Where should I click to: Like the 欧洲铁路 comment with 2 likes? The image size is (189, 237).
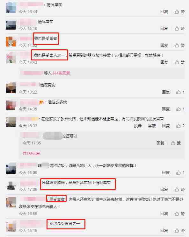(x=180, y=126)
